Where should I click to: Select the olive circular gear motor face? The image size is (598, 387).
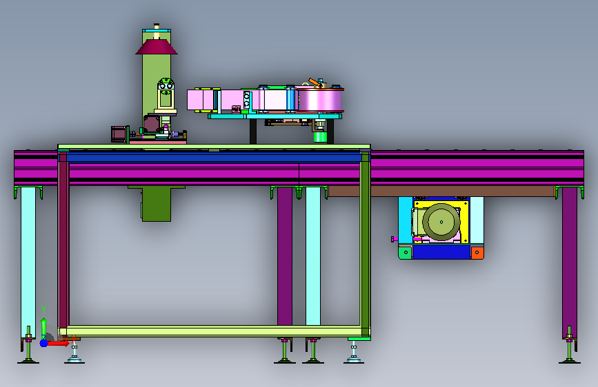tap(441, 222)
